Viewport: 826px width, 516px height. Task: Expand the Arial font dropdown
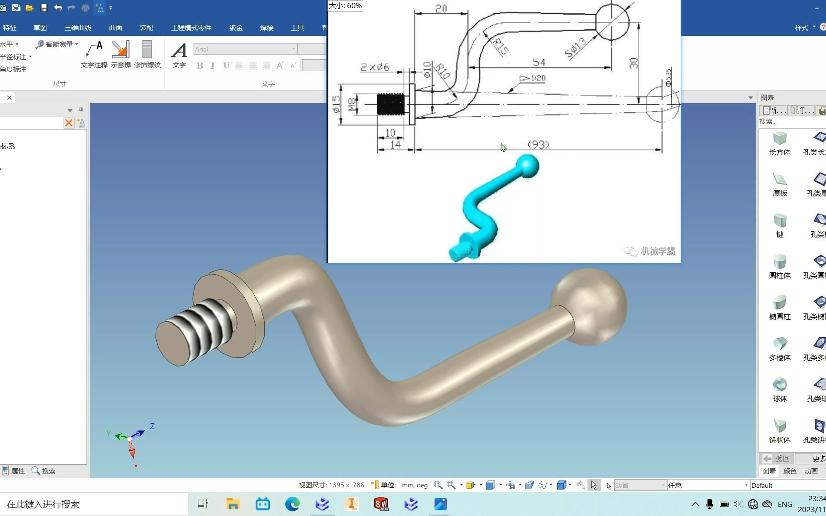293,49
